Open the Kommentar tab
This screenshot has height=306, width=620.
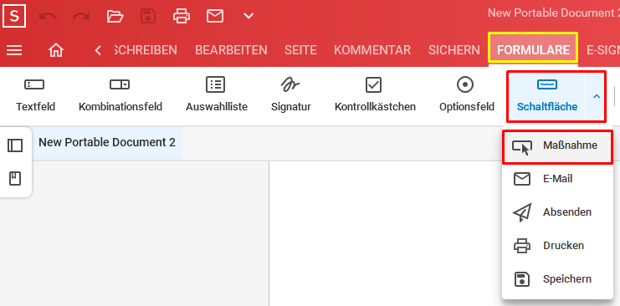372,50
